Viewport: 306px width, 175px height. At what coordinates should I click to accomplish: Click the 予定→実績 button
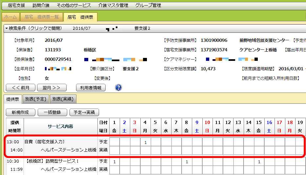tap(84, 112)
